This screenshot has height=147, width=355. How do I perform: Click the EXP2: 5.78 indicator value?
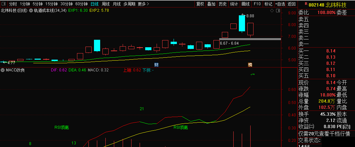pos(99,10)
